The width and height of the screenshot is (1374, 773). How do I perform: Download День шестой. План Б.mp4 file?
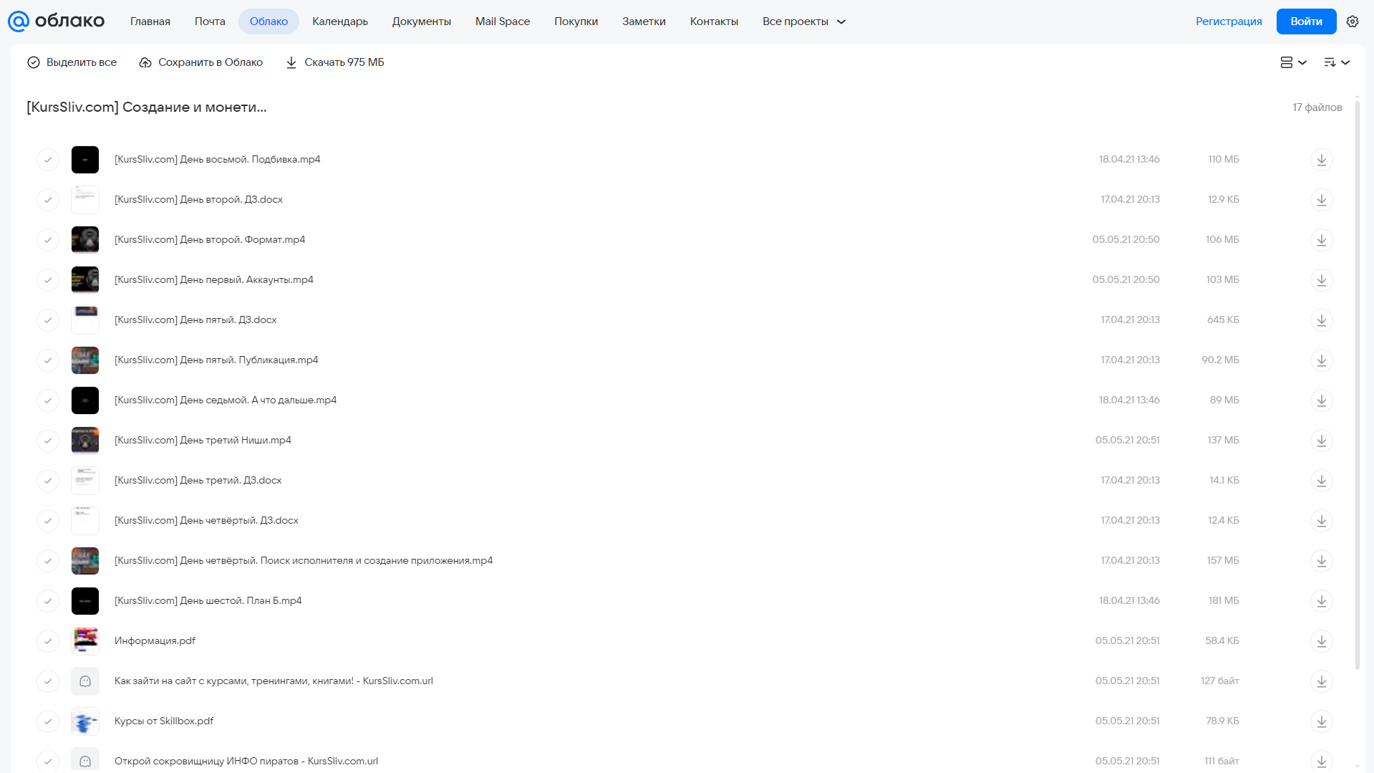tap(1322, 601)
